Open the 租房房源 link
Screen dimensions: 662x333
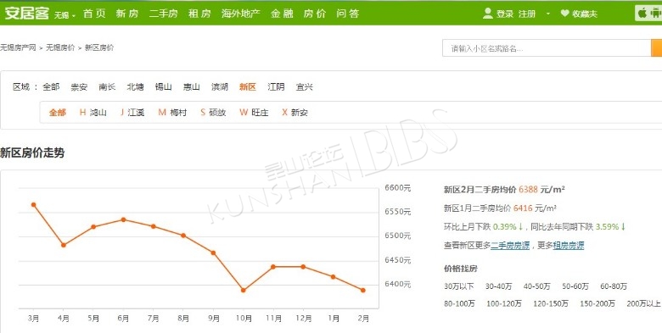[569, 246]
